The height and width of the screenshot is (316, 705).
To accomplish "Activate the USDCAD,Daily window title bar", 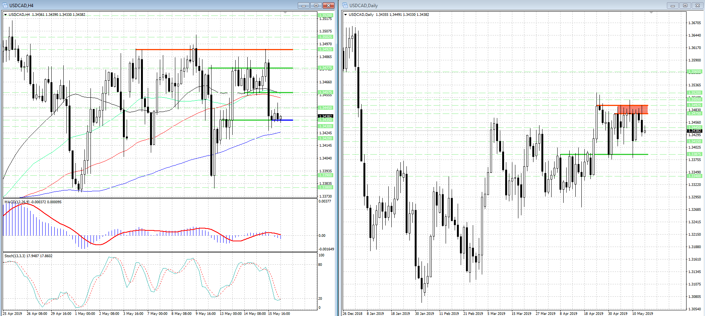I will tap(490, 5).
